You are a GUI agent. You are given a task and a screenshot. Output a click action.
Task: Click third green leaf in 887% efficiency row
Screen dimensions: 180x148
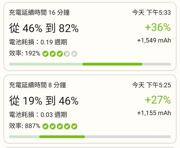60,126
